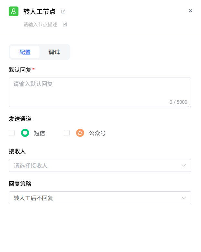Switch to the 调试 tab

[54, 52]
